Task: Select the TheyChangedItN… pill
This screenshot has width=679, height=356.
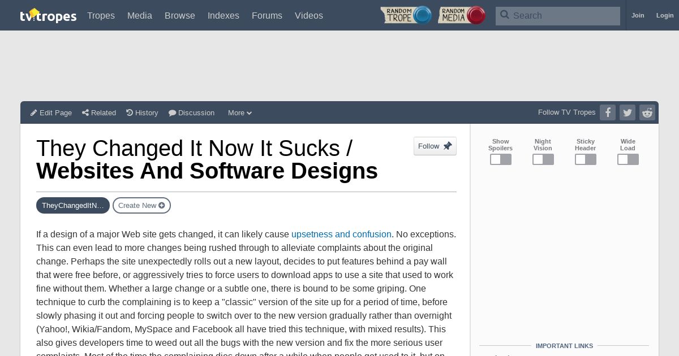Action: tap(73, 205)
